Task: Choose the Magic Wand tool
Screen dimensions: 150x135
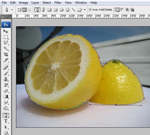Action: (x=6, y=49)
